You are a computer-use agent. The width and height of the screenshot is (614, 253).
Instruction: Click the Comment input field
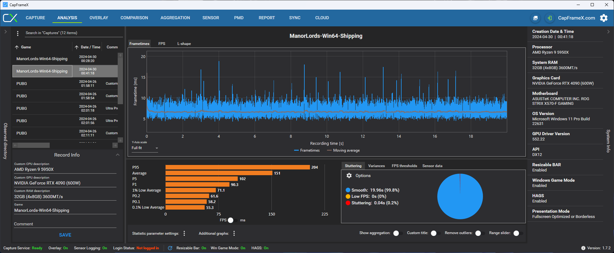point(65,224)
